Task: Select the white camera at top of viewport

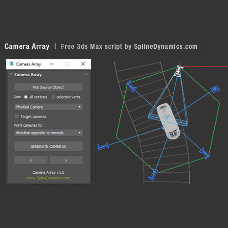Action: 178,71
